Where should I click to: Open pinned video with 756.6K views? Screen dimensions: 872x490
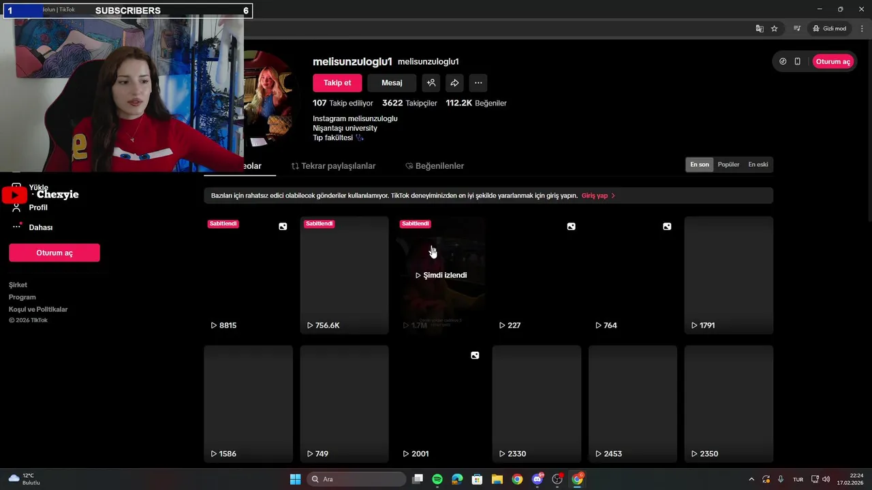(344, 275)
